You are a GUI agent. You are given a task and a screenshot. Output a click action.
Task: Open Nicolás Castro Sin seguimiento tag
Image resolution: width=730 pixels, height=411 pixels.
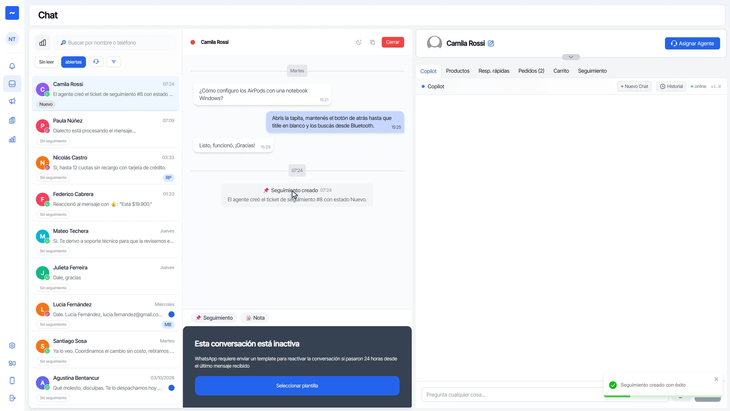(53, 178)
